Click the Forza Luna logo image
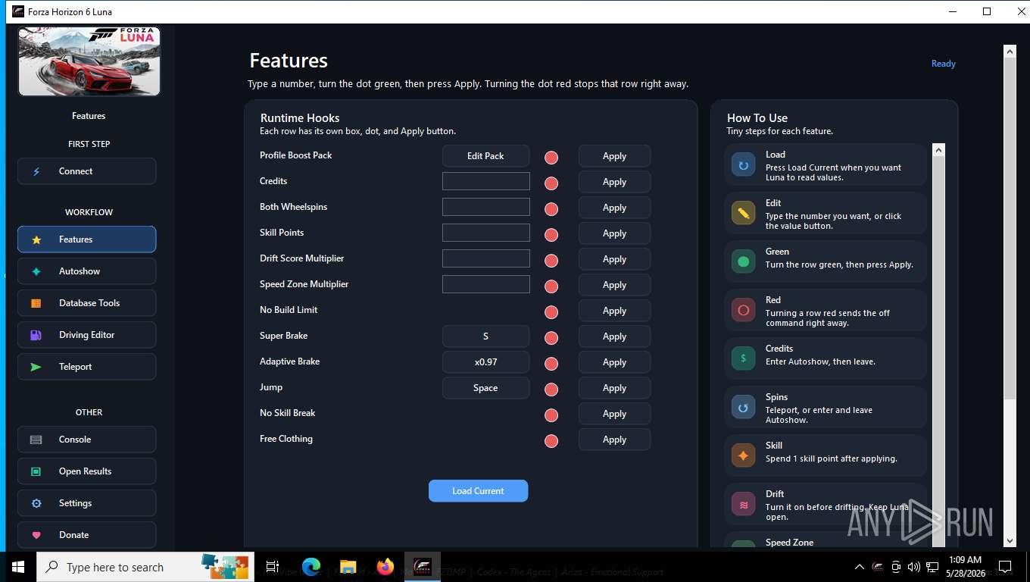This screenshot has height=582, width=1030. pos(89,62)
